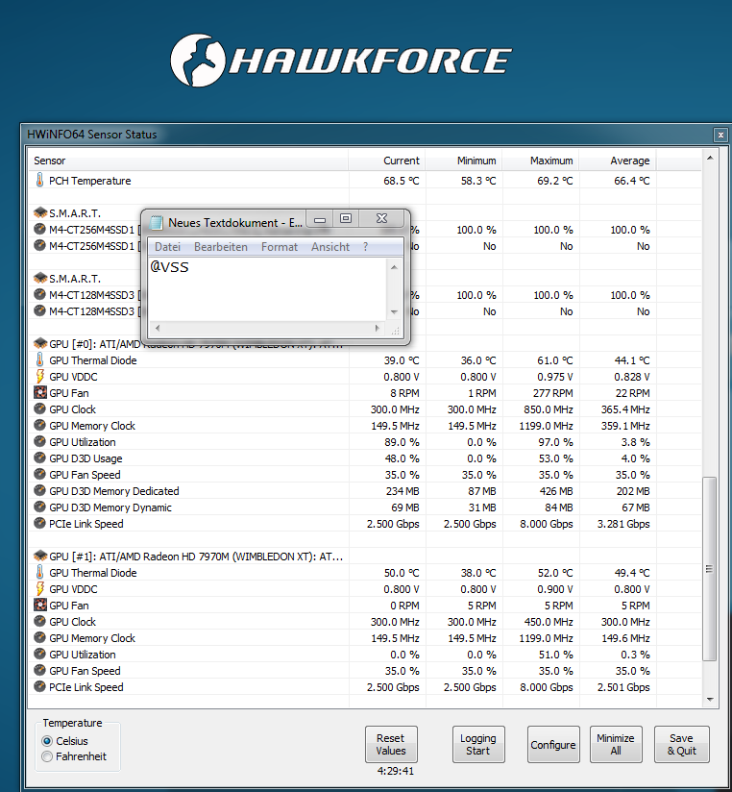Open Bearbeiten menu in Notepad
732x792 pixels.
221,247
